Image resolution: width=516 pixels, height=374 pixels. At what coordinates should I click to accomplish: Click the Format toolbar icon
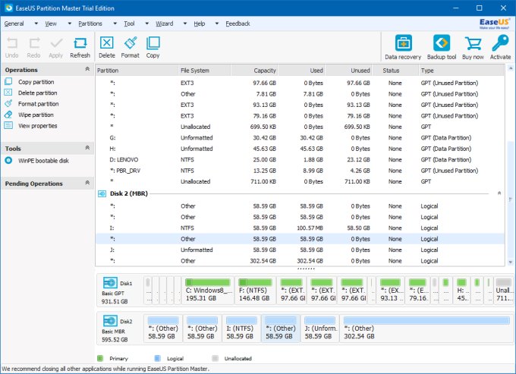point(130,46)
